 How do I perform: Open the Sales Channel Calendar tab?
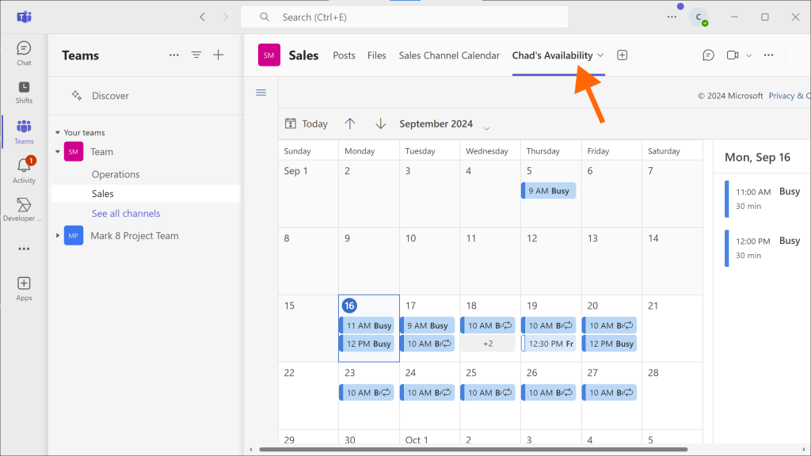[449, 55]
